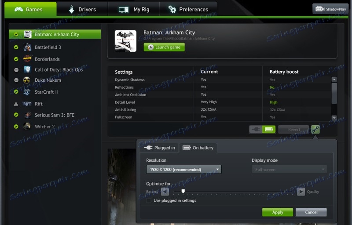Click Witcher 2 optimized check icon

(x=16, y=127)
